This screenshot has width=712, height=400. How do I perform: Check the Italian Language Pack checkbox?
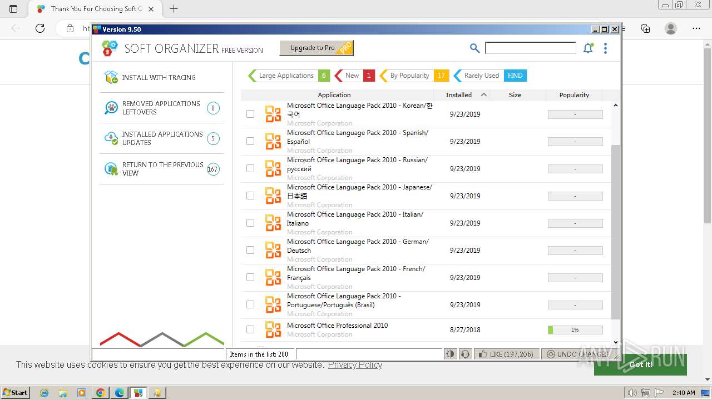click(x=250, y=223)
